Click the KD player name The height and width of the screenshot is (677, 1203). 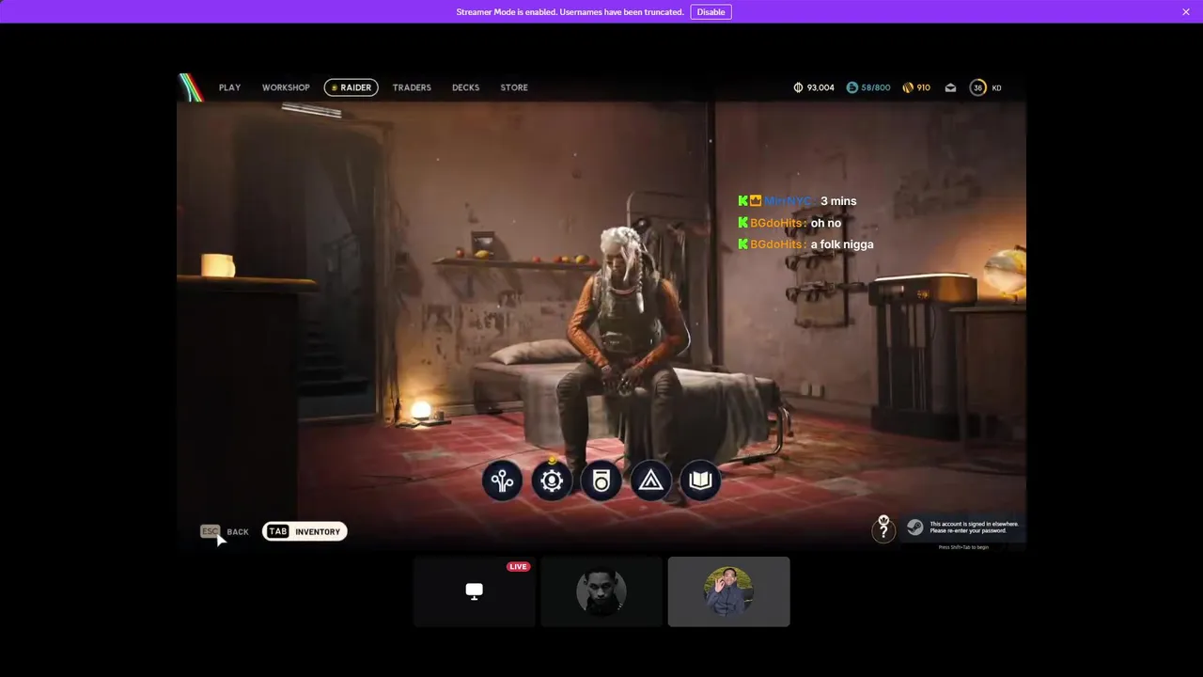coord(996,87)
